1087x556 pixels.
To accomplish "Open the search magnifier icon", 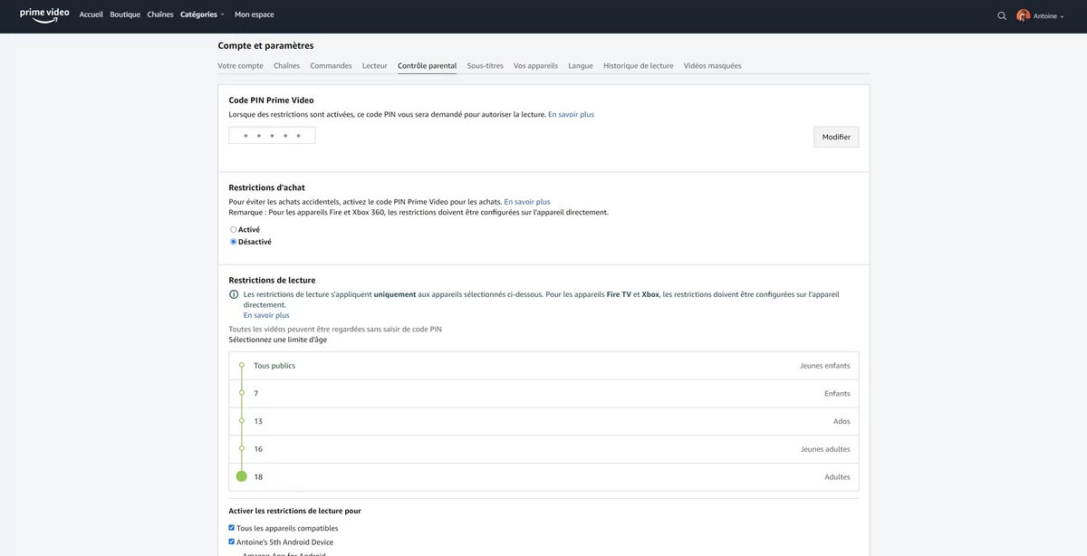I will tap(1002, 15).
